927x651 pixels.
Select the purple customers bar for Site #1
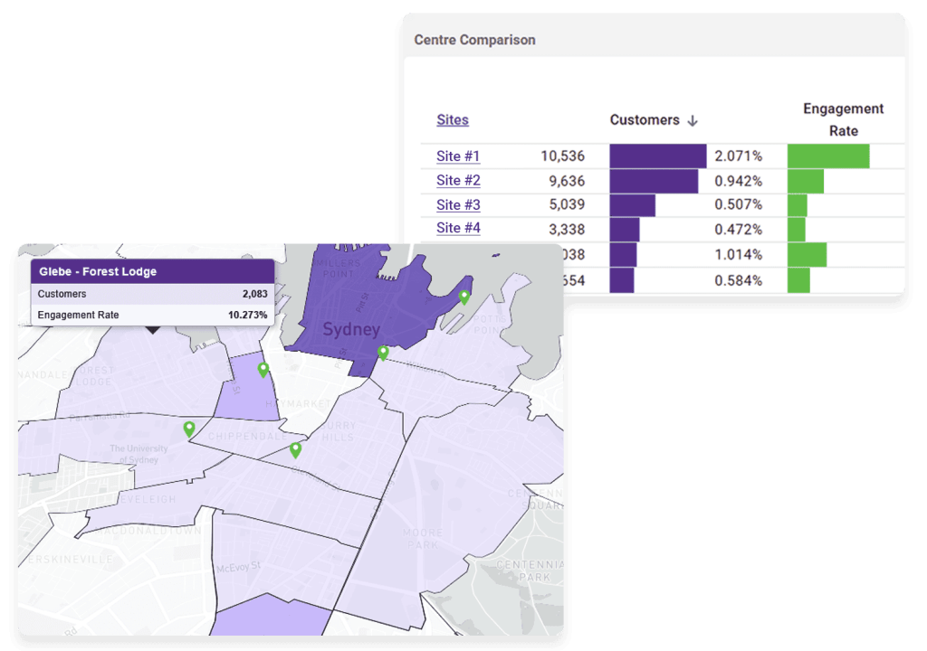pyautogui.click(x=657, y=156)
